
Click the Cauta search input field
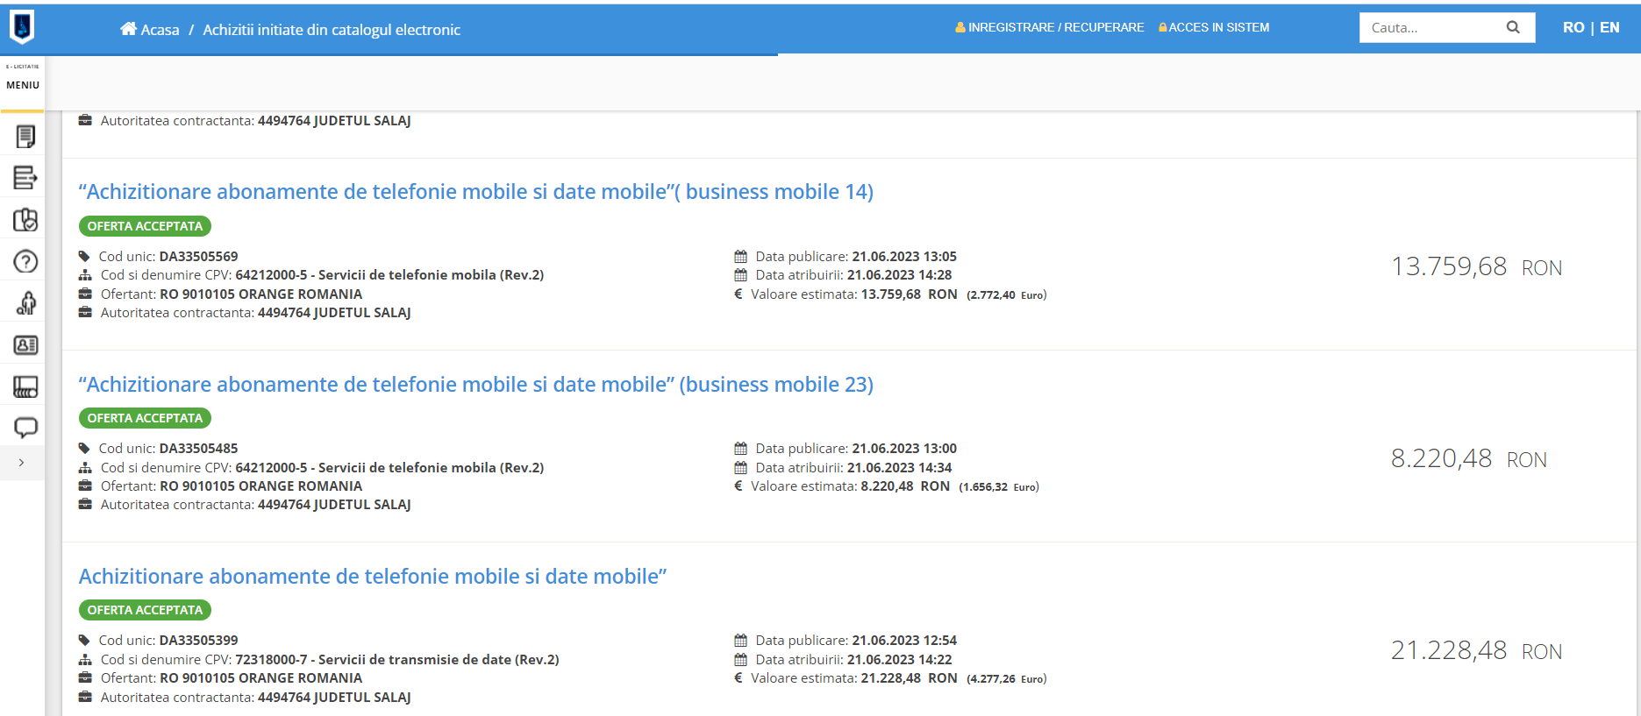(x=1430, y=27)
